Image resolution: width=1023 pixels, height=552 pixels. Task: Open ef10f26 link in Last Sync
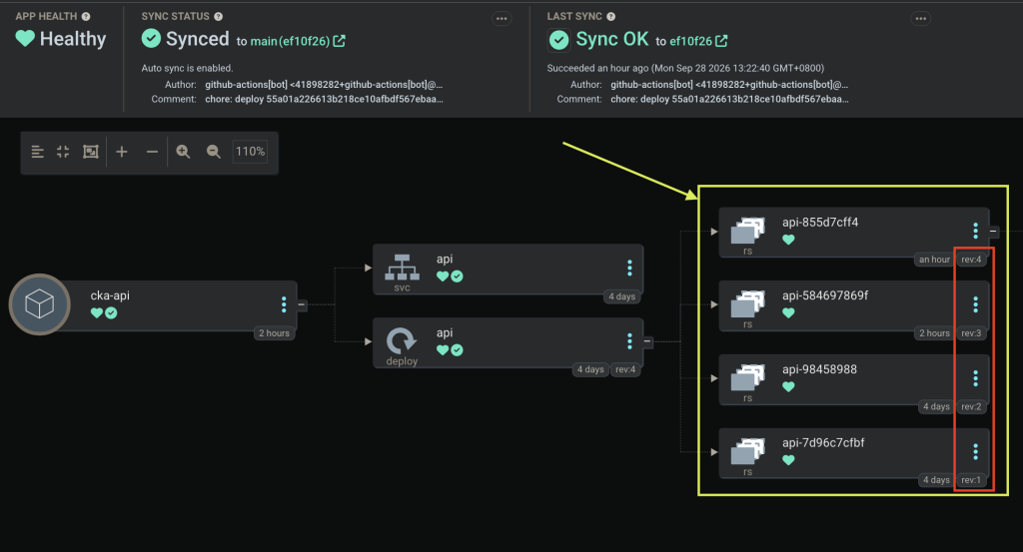point(691,41)
